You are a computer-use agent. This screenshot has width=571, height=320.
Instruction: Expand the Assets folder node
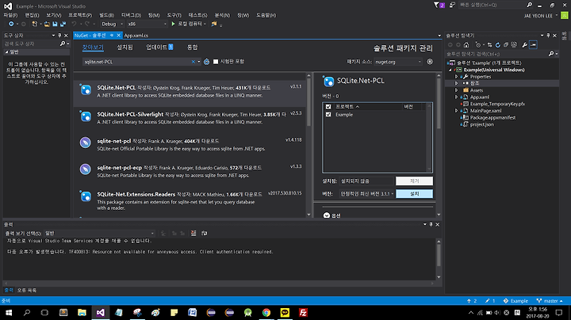(x=456, y=90)
